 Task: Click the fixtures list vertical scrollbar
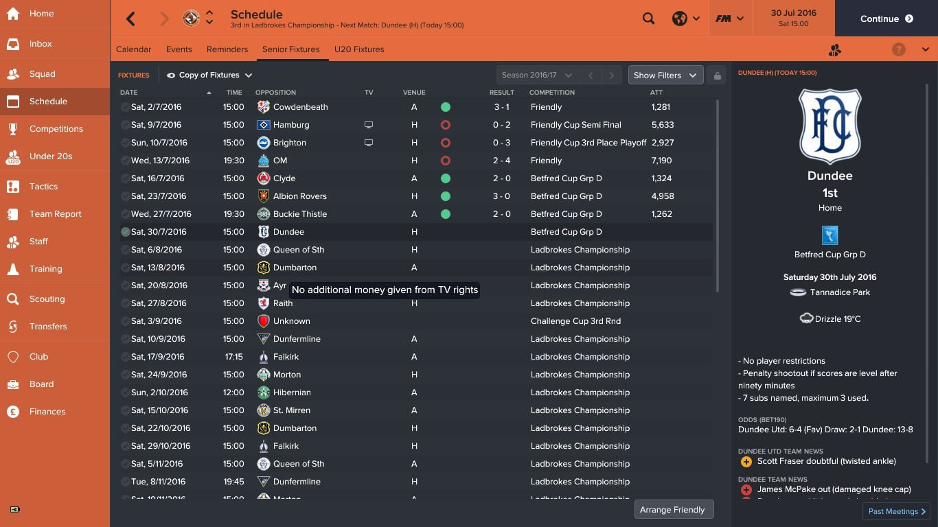718,196
